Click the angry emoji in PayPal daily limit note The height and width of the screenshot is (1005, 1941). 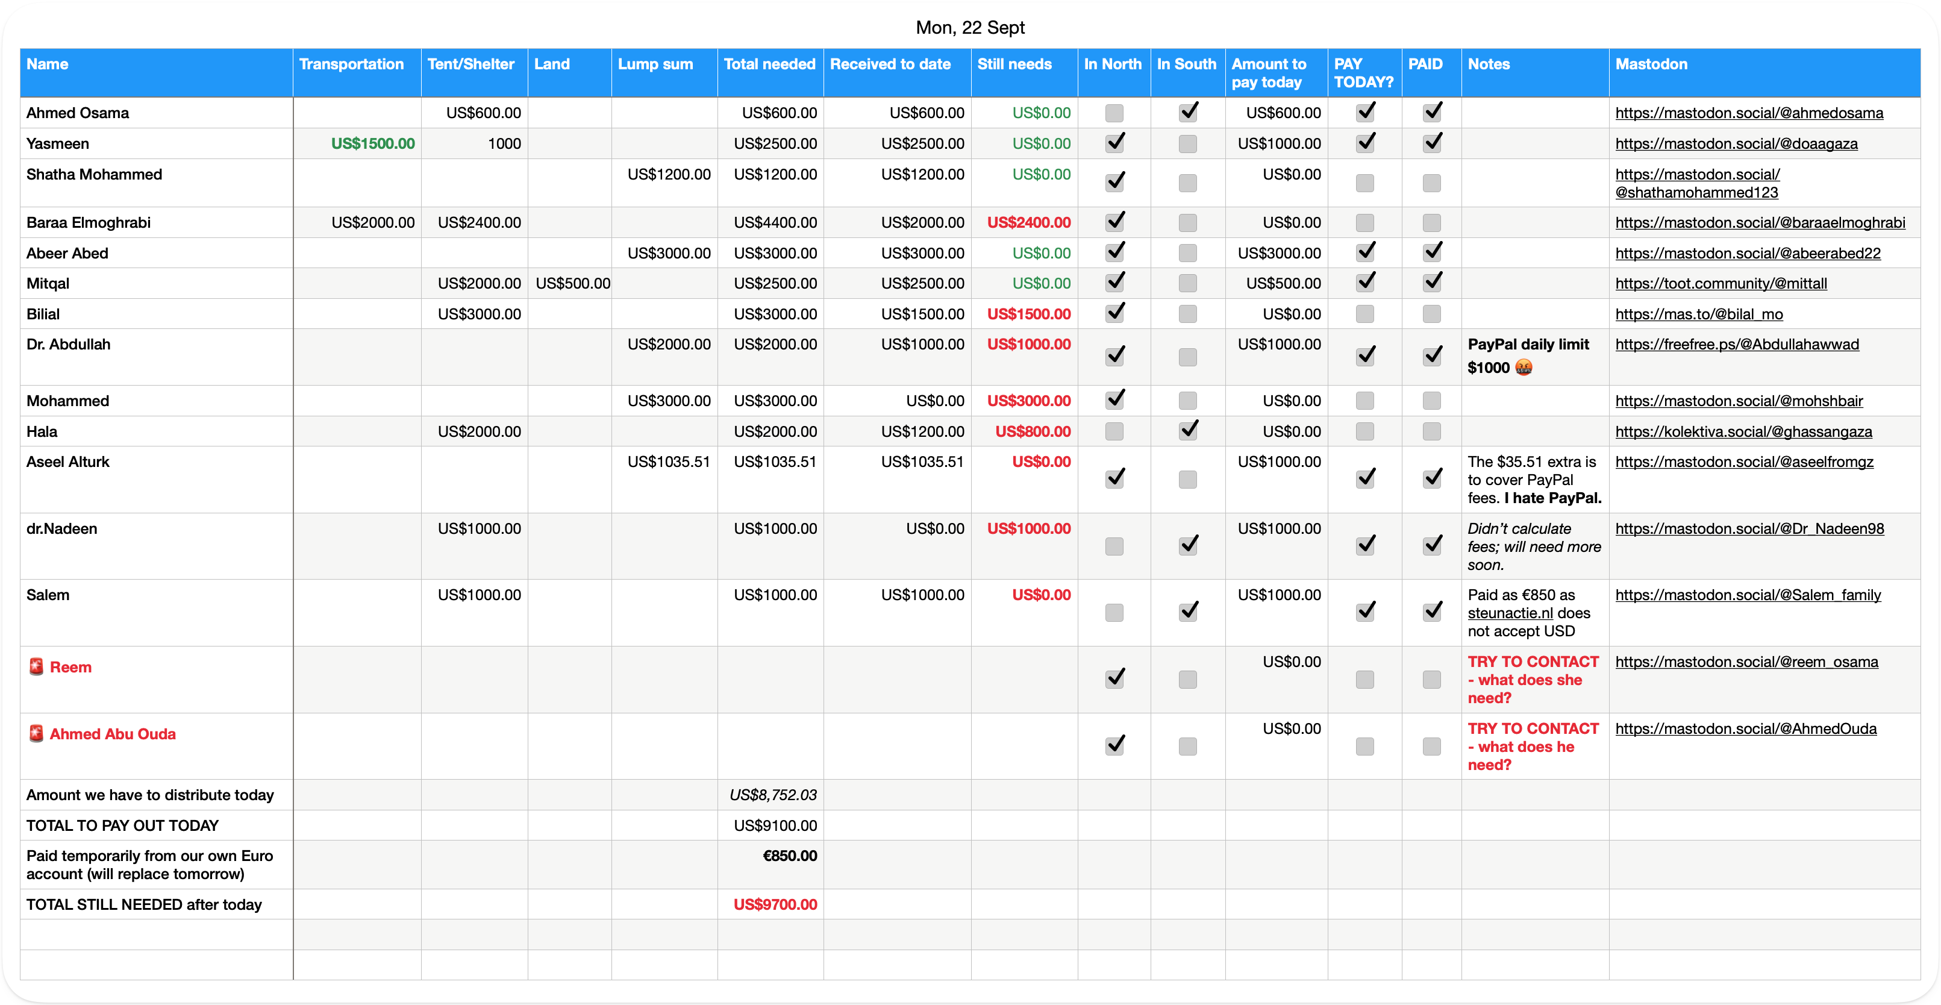pos(1523,368)
